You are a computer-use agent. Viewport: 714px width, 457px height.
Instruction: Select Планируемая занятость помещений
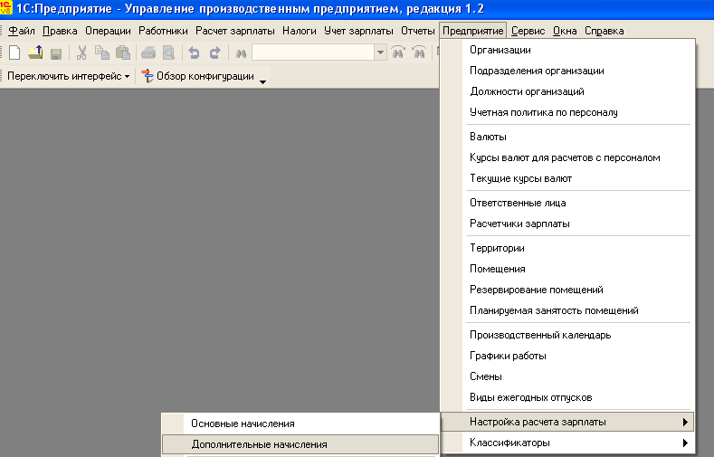point(567,310)
